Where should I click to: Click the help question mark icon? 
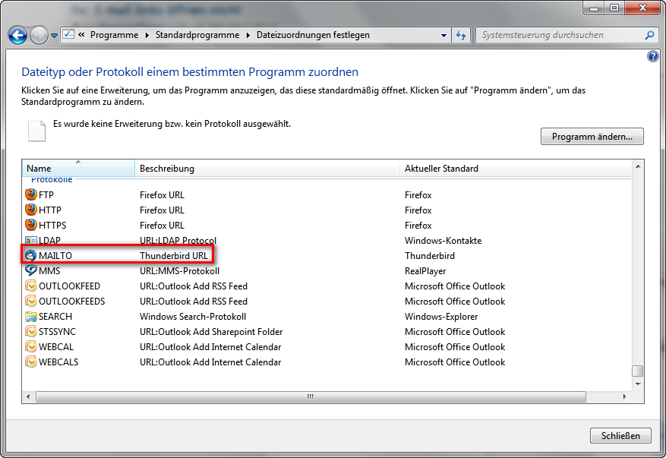tap(652, 57)
